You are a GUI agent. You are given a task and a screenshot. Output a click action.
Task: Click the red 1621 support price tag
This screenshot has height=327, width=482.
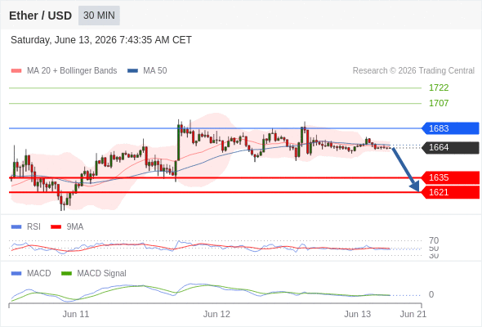point(450,192)
